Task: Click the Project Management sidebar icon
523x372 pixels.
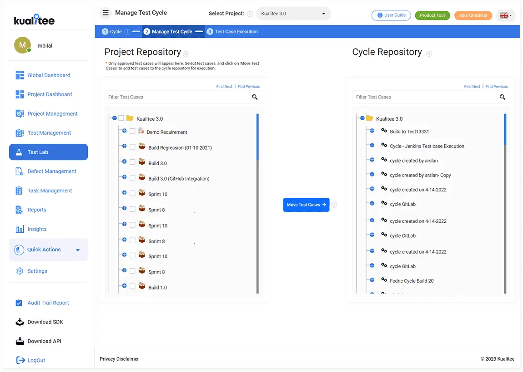Action: pyautogui.click(x=20, y=114)
